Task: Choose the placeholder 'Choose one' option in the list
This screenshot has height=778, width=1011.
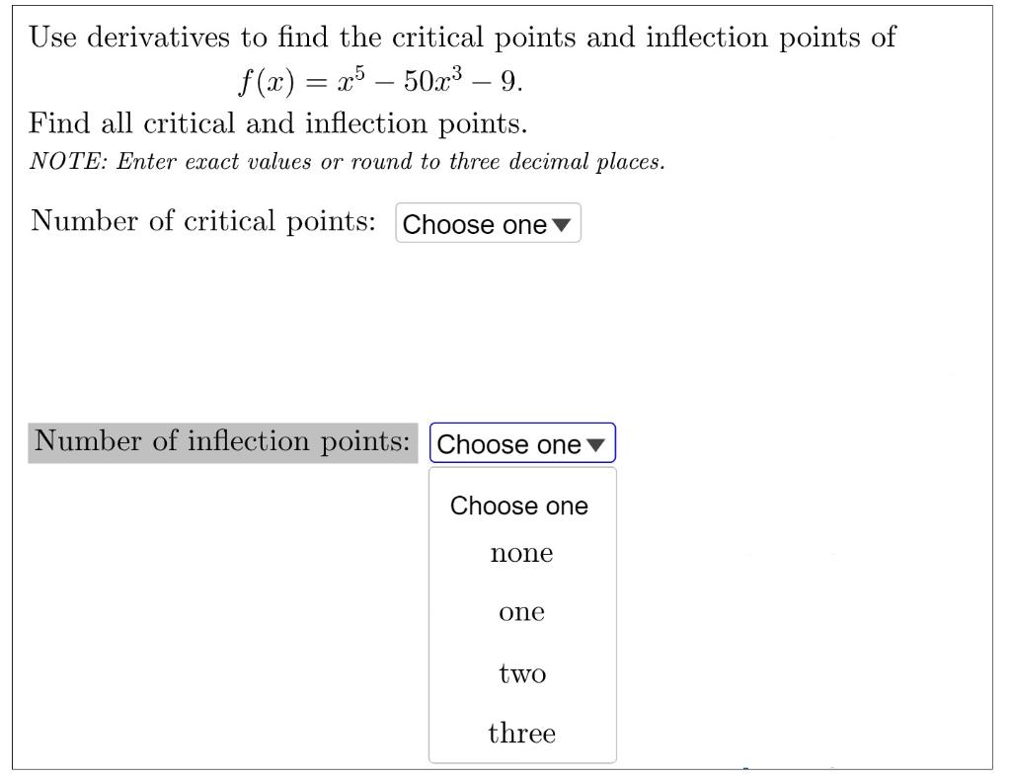Action: [517, 506]
